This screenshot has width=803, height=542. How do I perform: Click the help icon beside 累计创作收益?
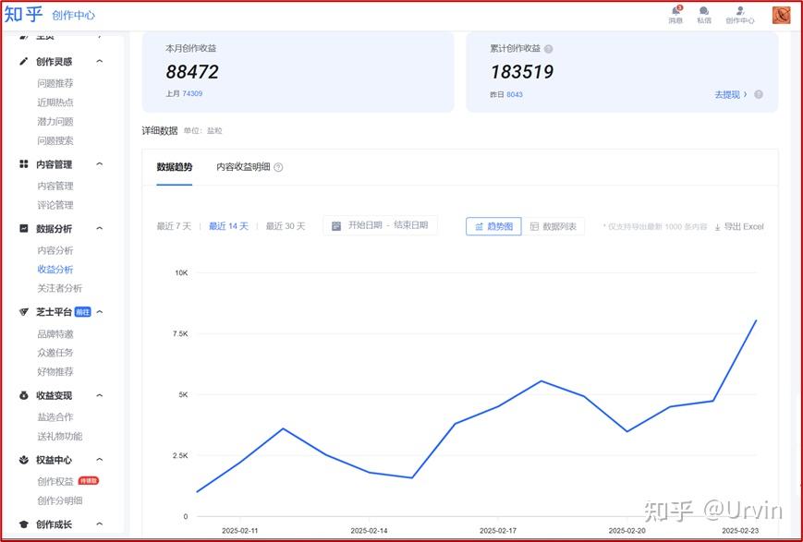point(549,49)
